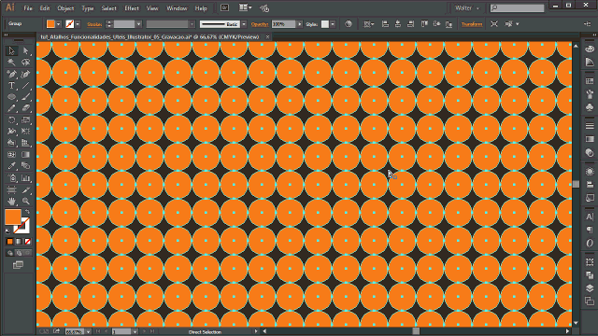Select the Magic Wand tool
The width and height of the screenshot is (598, 336).
[12, 63]
